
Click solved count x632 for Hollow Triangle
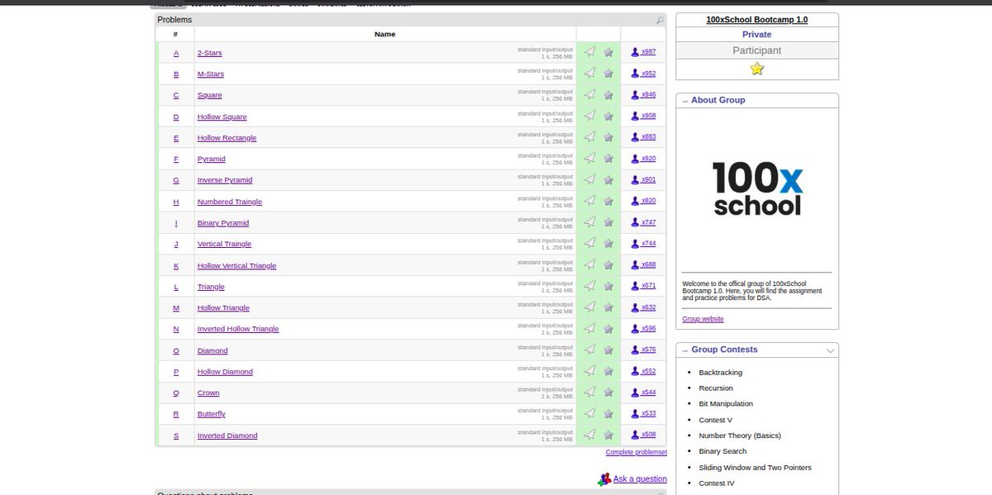[x=648, y=307]
